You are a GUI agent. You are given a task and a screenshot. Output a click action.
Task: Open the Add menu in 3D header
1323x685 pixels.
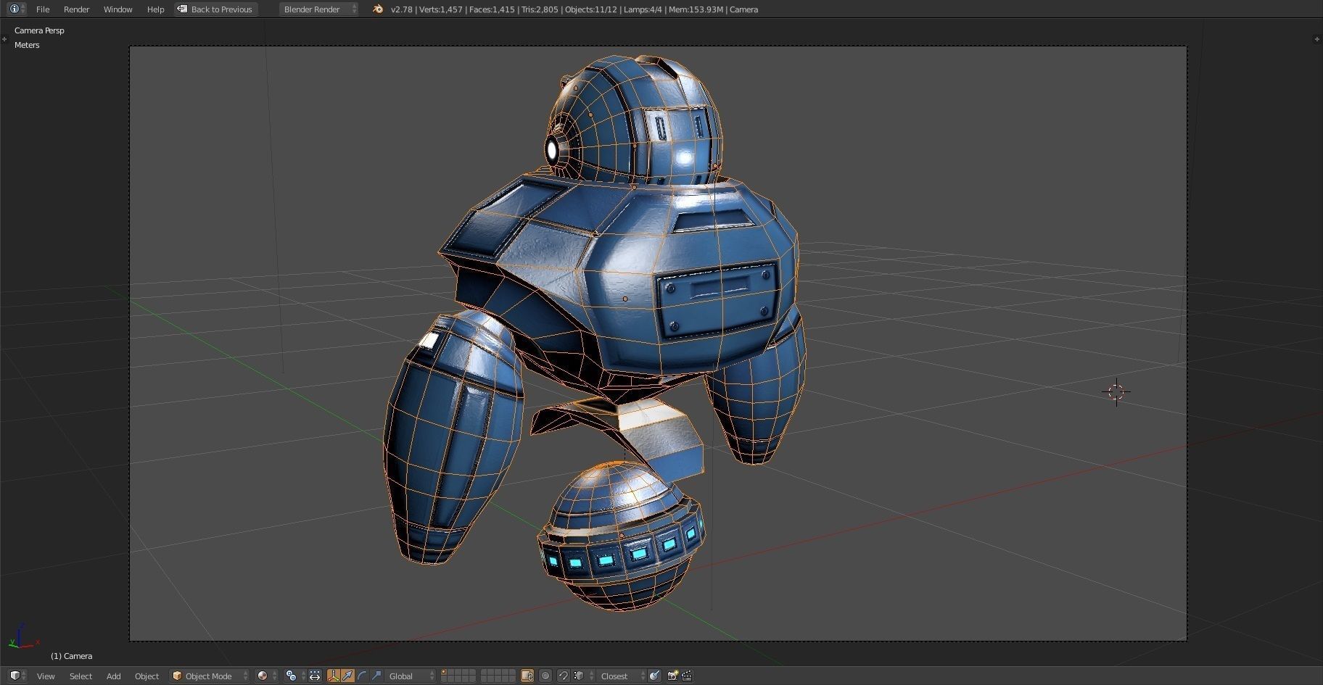click(114, 676)
